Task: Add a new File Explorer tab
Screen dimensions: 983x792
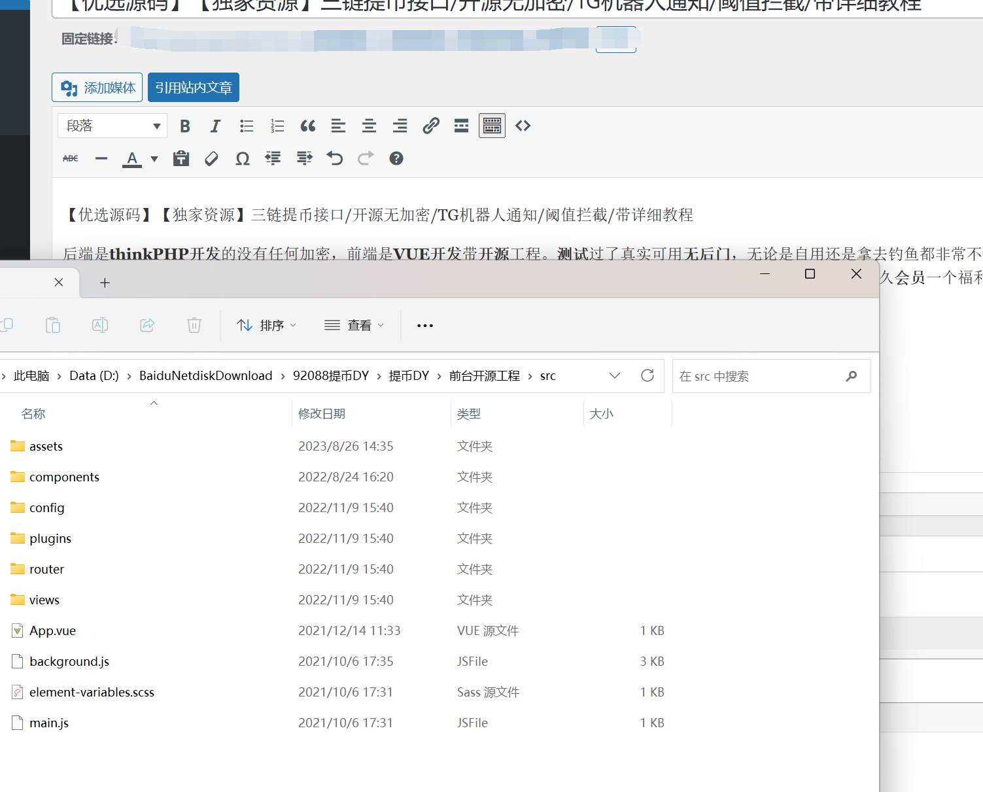Action: point(105,283)
